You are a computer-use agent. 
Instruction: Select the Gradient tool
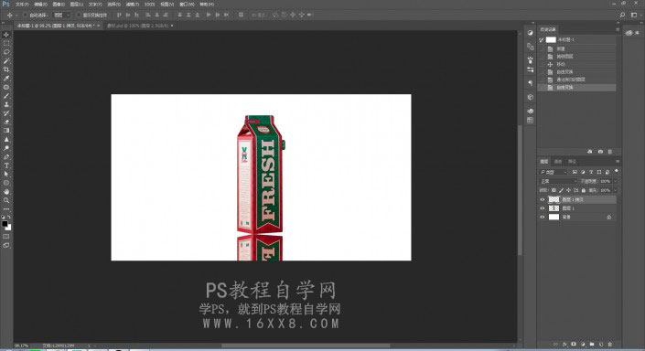(x=6, y=131)
